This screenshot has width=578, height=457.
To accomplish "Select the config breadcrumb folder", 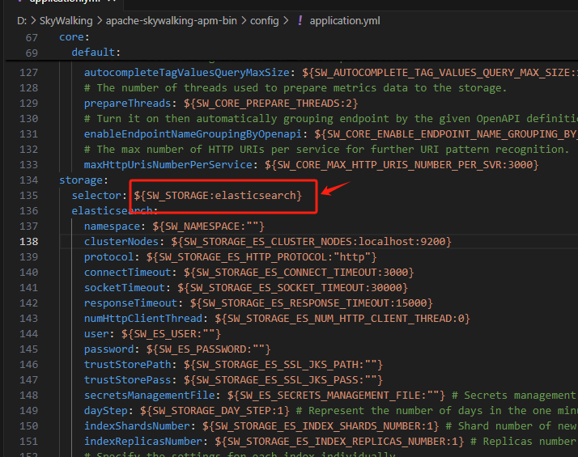I will click(264, 20).
